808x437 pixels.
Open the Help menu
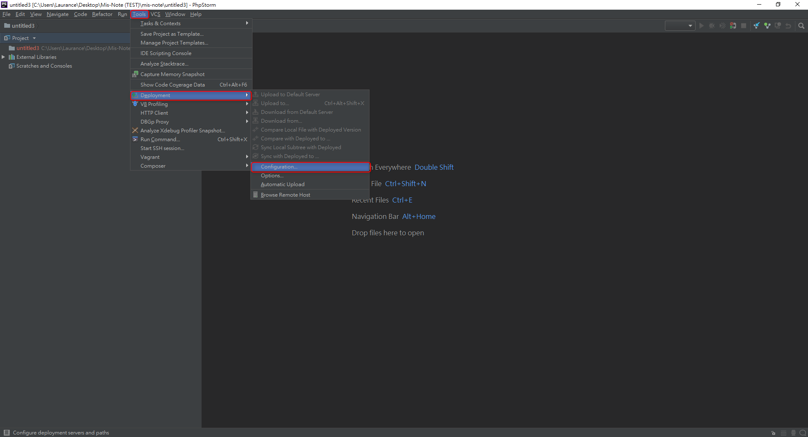click(196, 14)
